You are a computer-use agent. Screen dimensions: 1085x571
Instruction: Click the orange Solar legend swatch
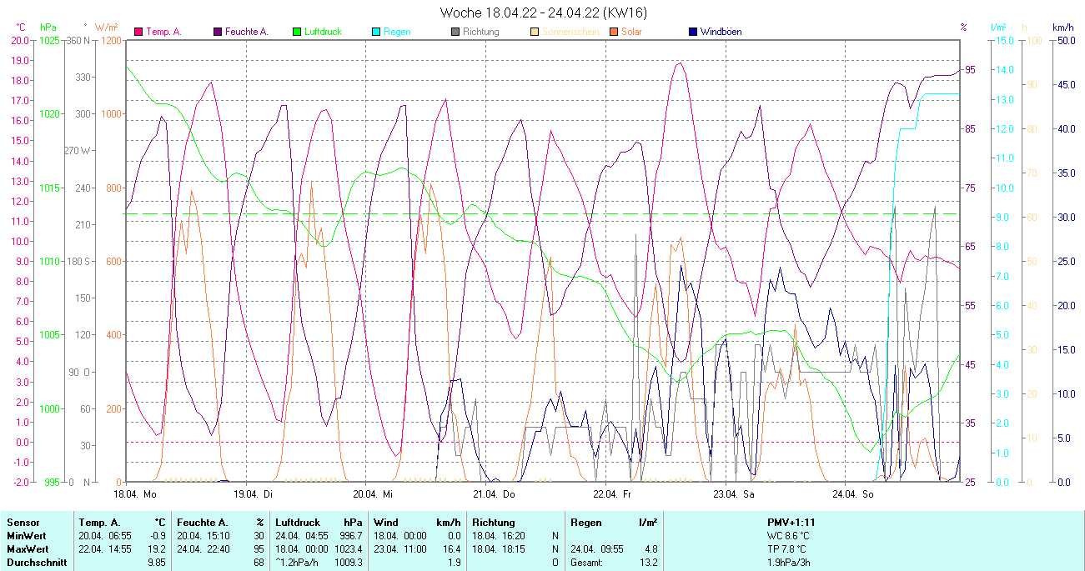tap(614, 32)
